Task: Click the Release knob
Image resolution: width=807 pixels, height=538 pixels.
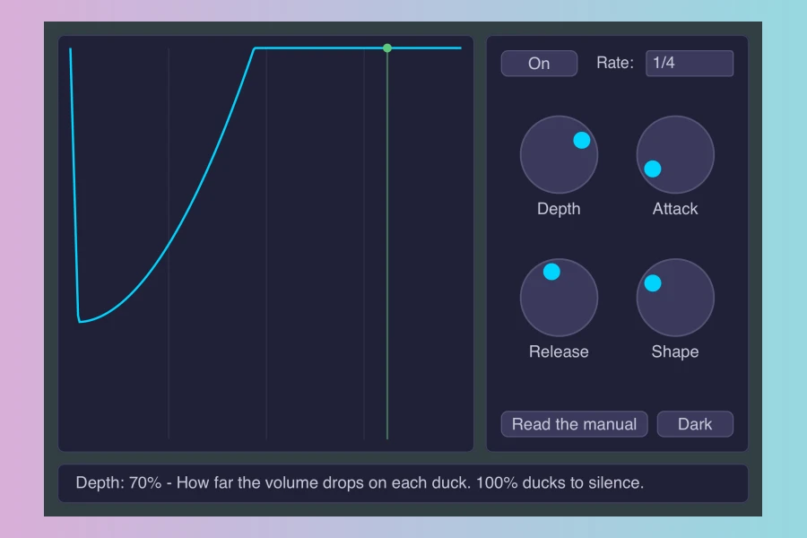Action: (559, 298)
